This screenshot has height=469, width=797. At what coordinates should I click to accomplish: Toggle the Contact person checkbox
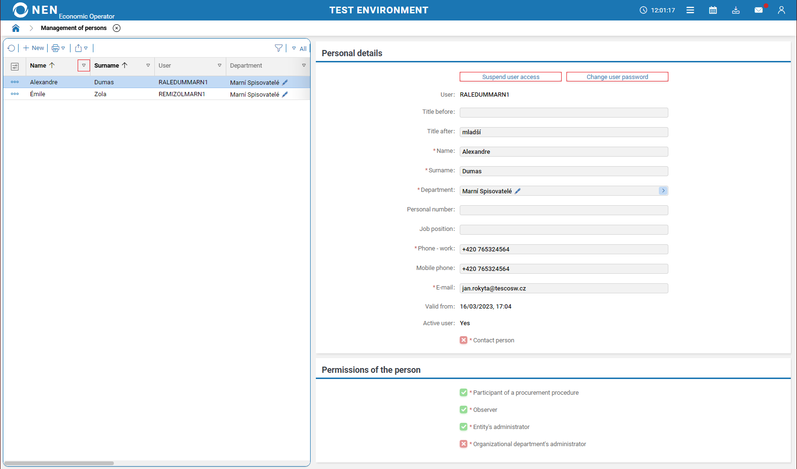click(464, 340)
